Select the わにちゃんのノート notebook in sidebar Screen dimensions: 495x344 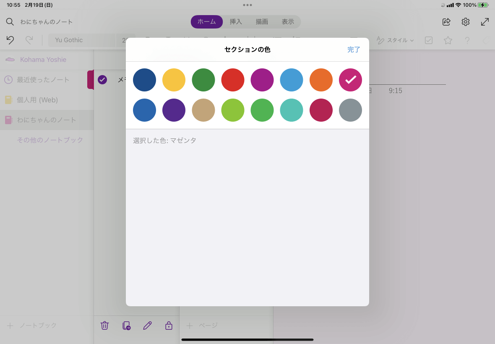[47, 120]
